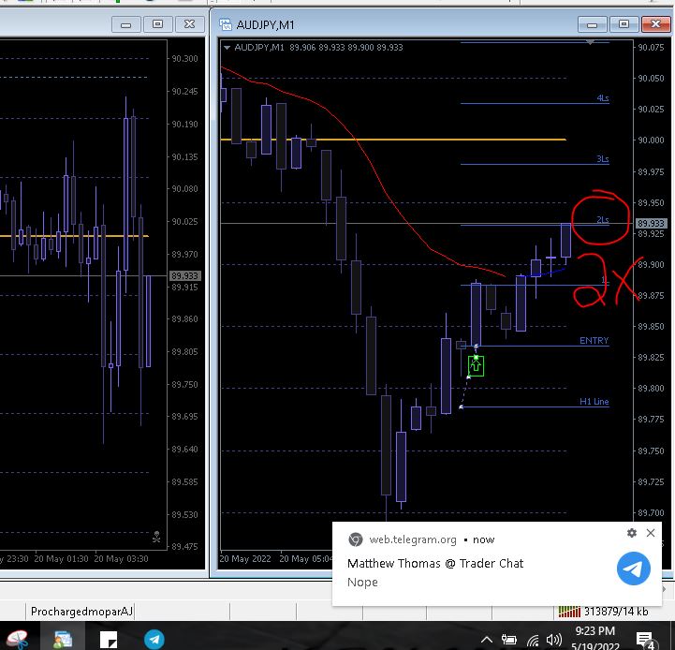Select the H1 Line label
The image size is (675, 650).
(594, 402)
